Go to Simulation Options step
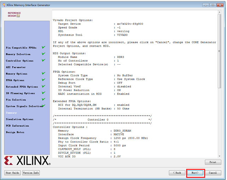This screenshot has height=180, width=227. [19, 119]
